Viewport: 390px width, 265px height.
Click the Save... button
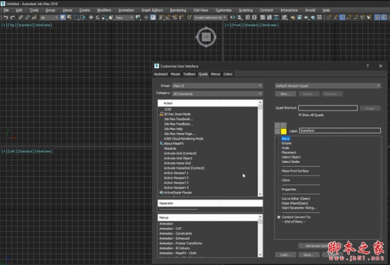(x=309, y=255)
